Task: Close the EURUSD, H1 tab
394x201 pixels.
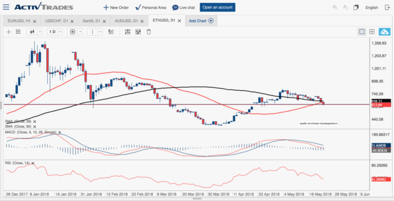Action: point(35,21)
